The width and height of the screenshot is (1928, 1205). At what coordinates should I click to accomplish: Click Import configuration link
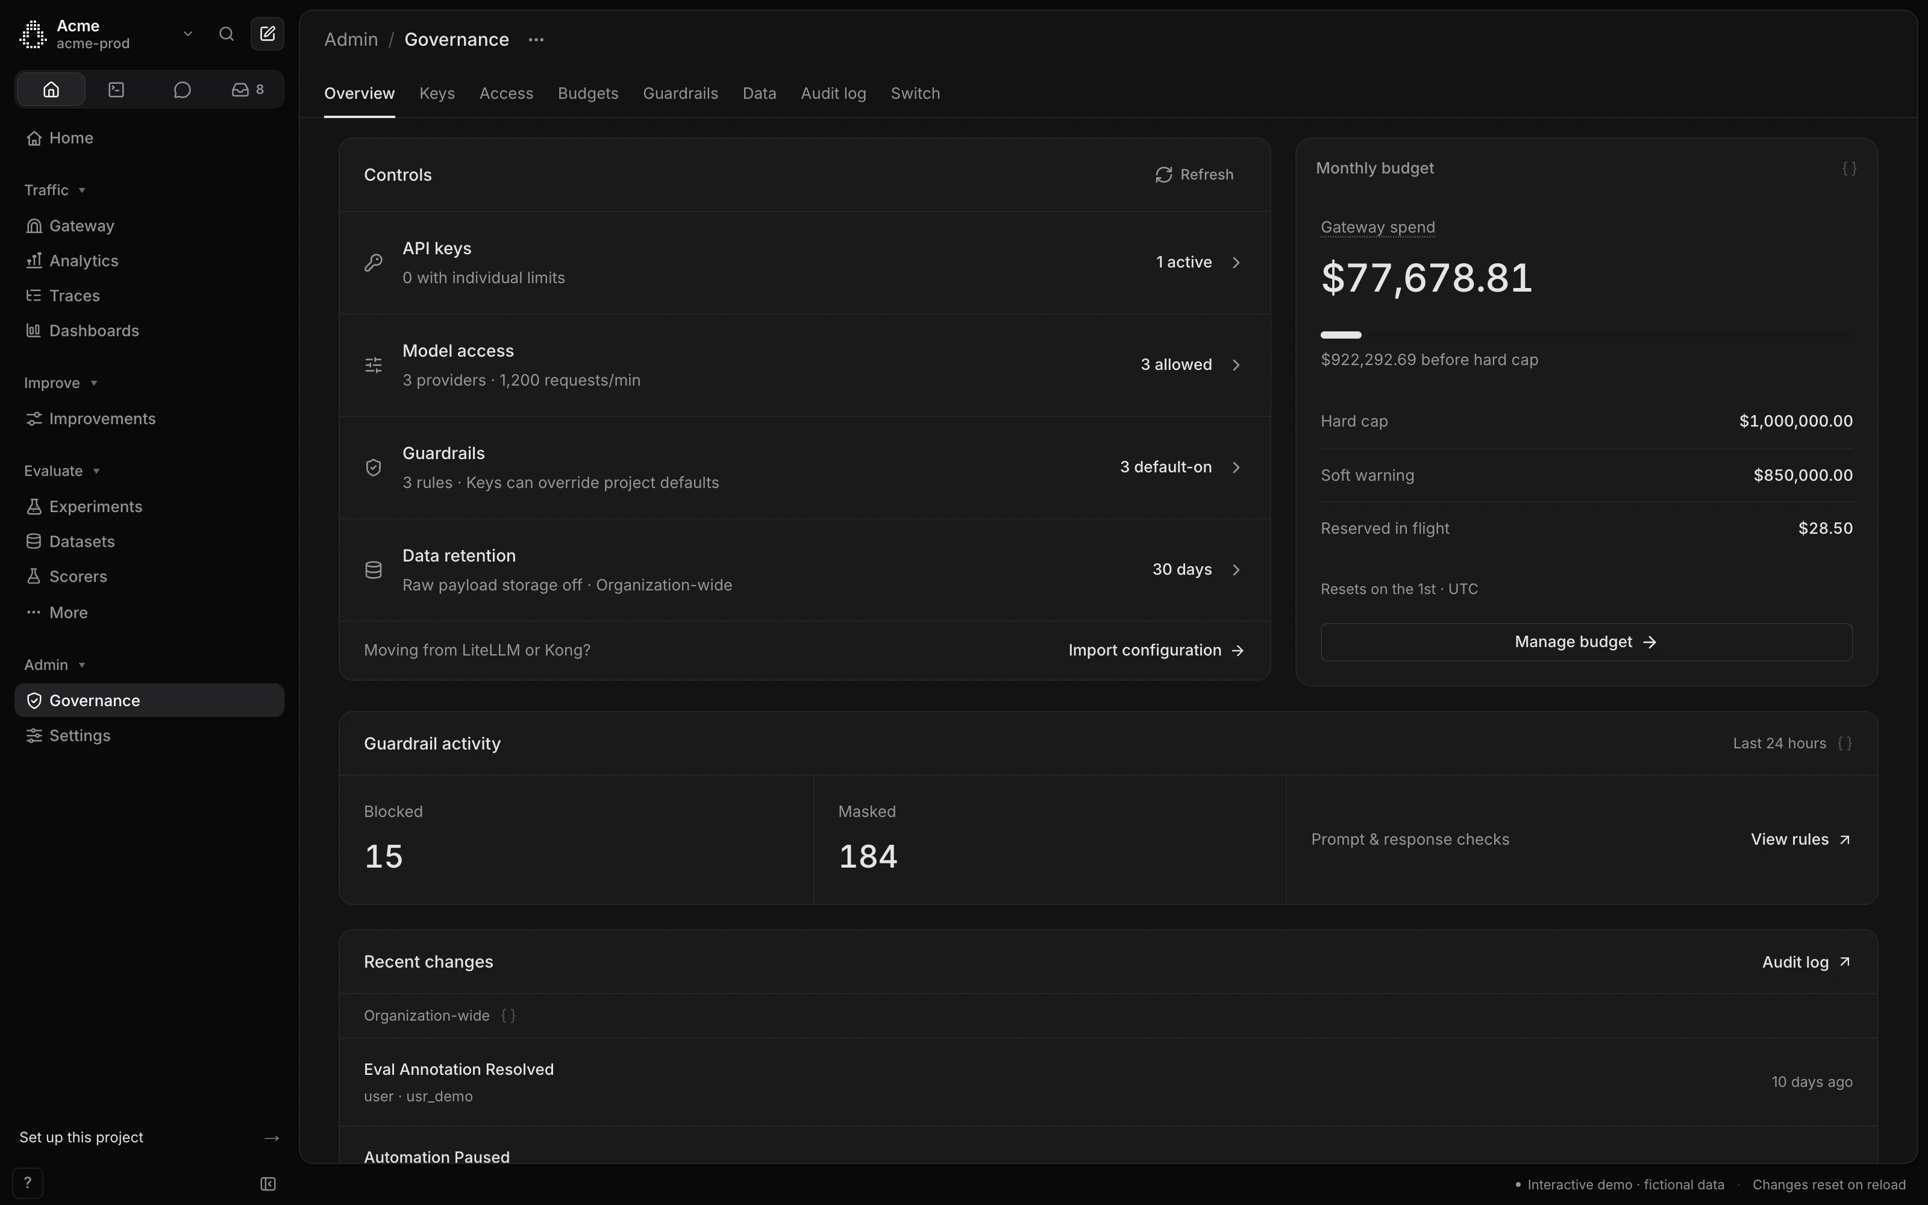1156,650
